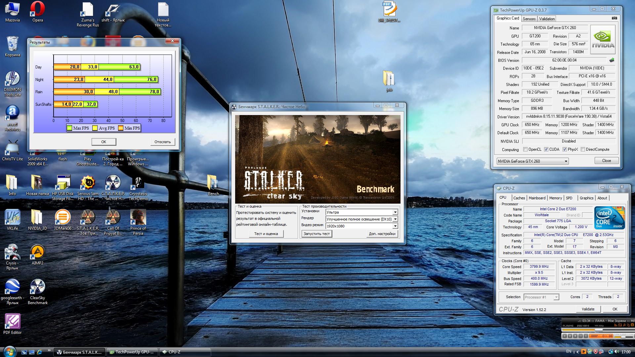Click Validate button in CPU-Z

[588, 309]
